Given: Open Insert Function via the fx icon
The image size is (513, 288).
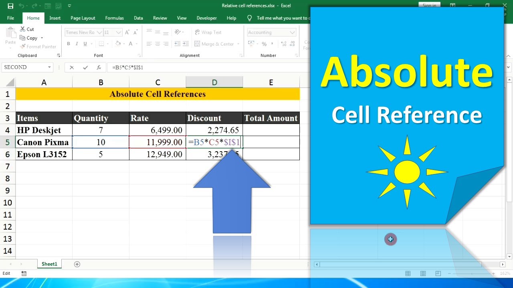Looking at the screenshot, I should (x=99, y=68).
